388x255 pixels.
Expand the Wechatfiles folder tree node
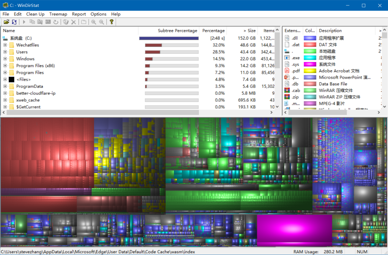pos(5,45)
